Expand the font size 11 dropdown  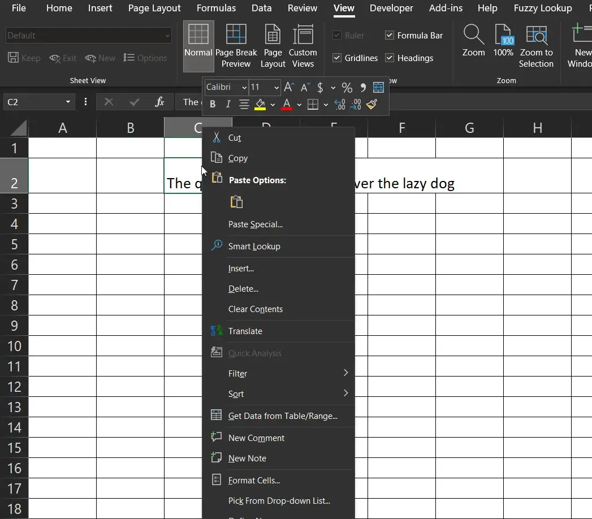[276, 88]
